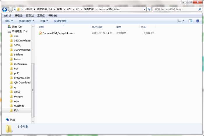Sort by the 类型 column header
Screen dimensions: 204x136
pos(119,27)
